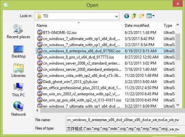Select cn_windows_server_2008_r2 iso icon
This screenshot has height=137, width=185.
point(40,63)
